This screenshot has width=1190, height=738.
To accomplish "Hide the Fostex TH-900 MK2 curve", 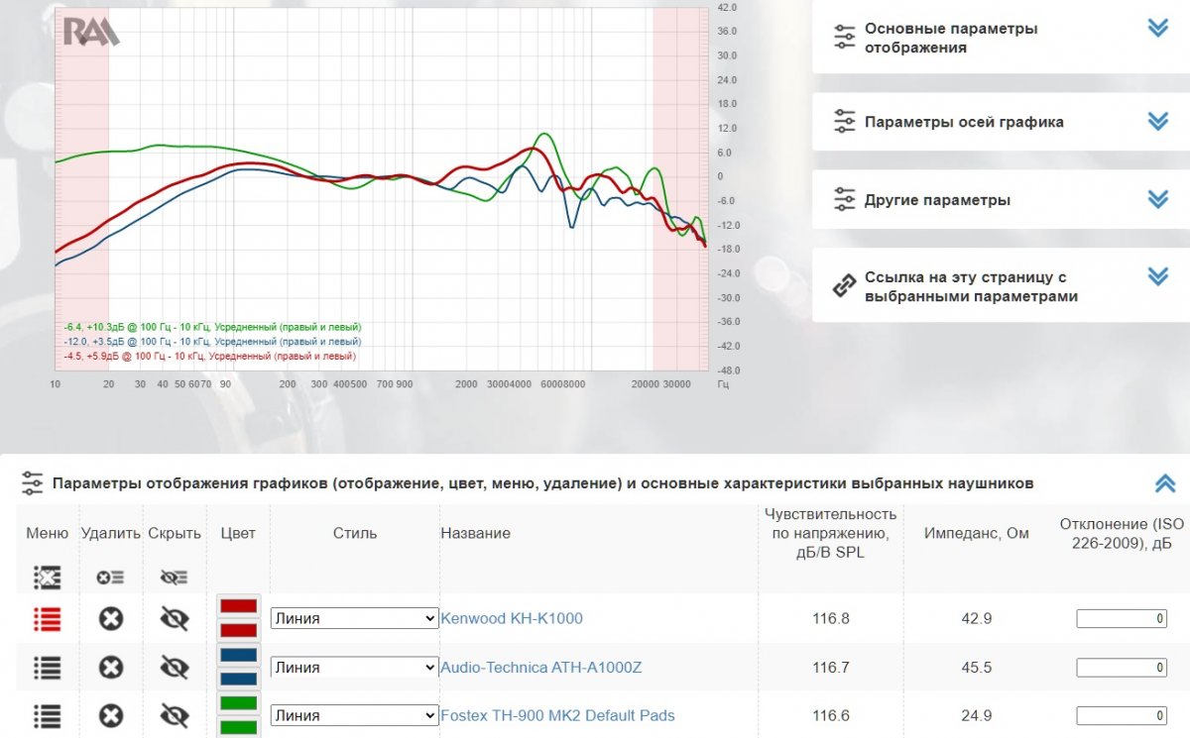I will 175,715.
